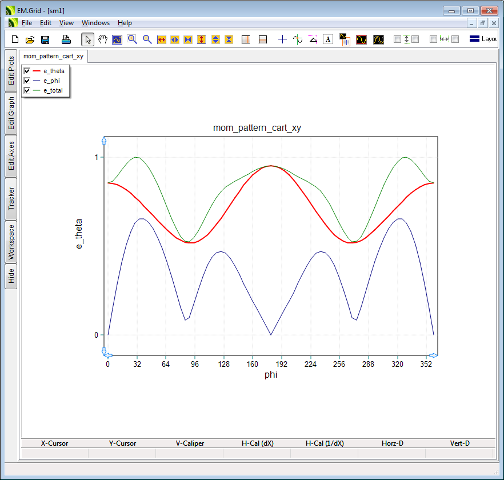
Task: Click the Hide button on sidebar
Action: click(11, 277)
